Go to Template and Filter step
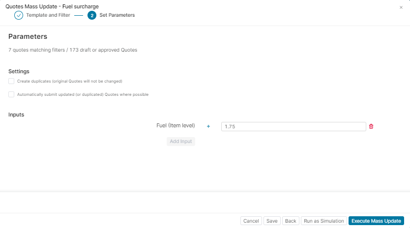The image size is (410, 231). coord(48,15)
